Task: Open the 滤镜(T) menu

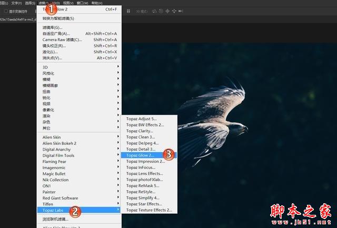Action: click(43, 3)
